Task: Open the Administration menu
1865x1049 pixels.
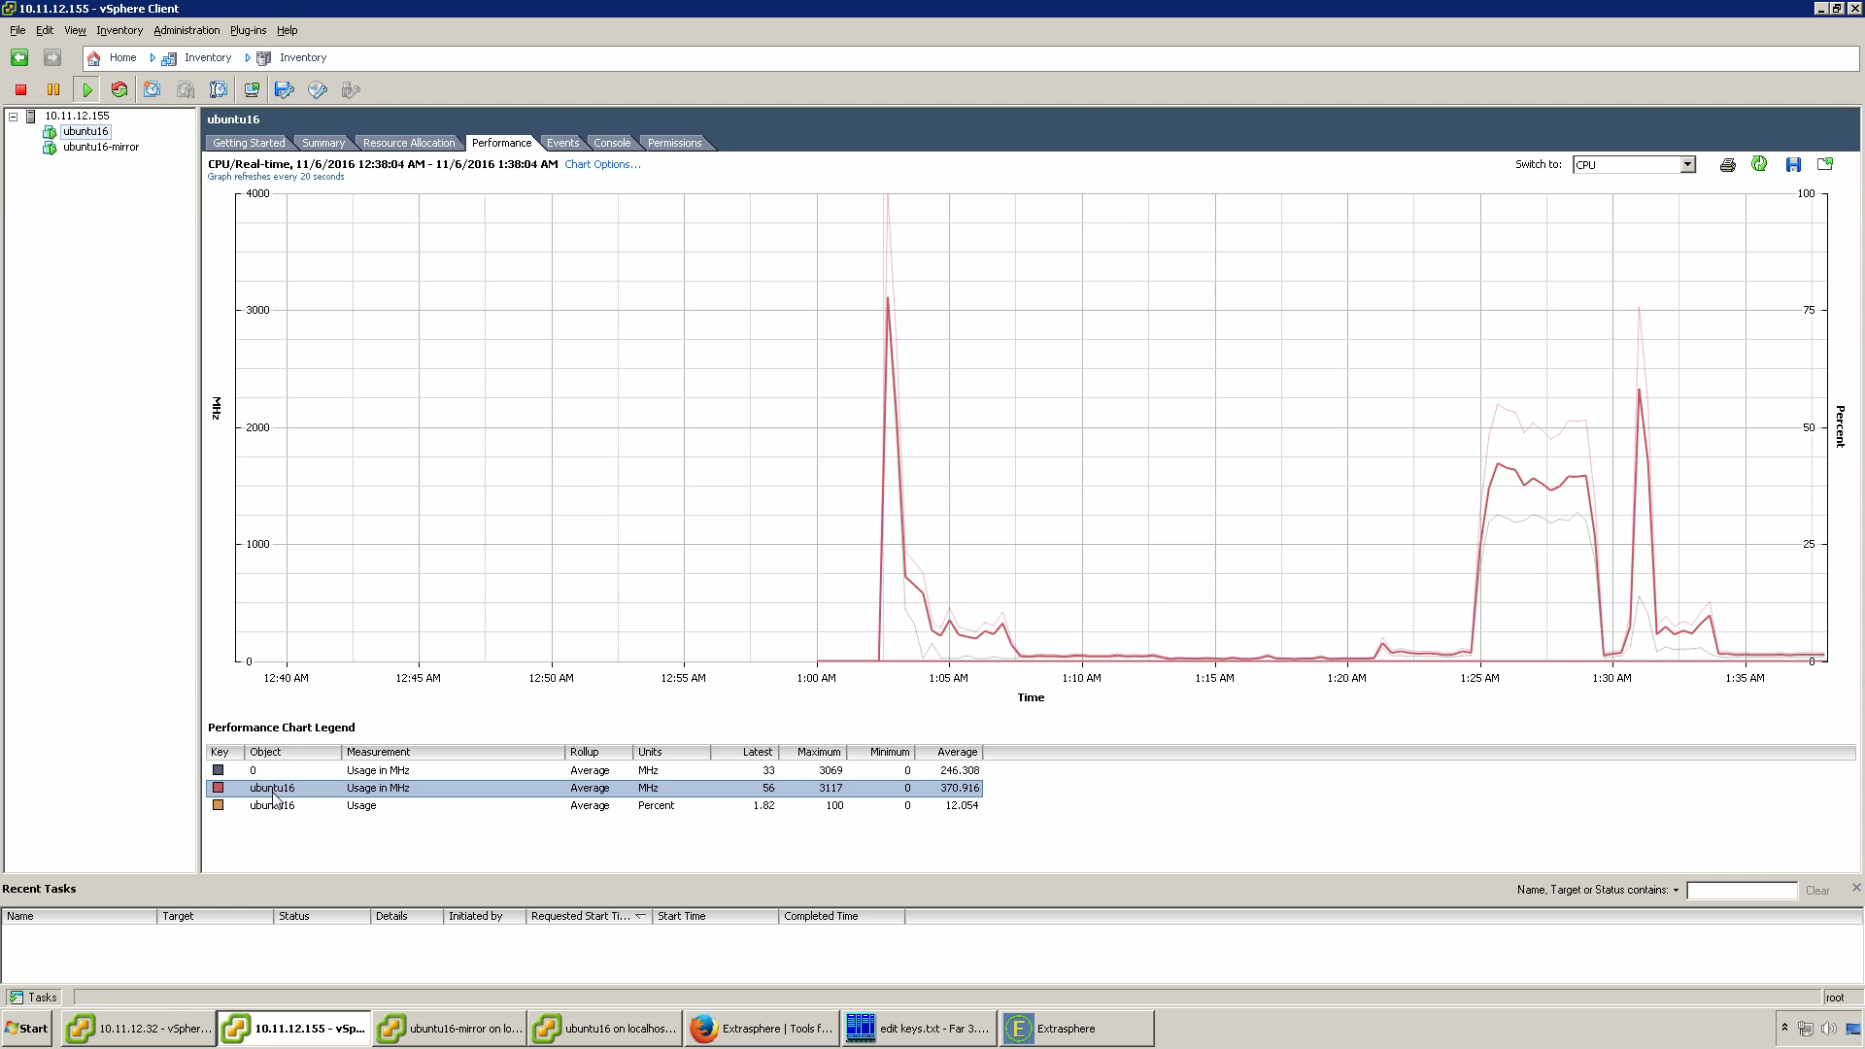Action: [x=186, y=30]
